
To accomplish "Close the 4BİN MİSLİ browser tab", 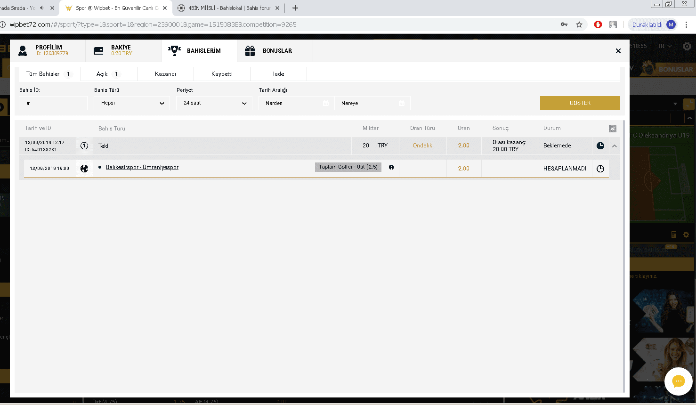I will [277, 8].
